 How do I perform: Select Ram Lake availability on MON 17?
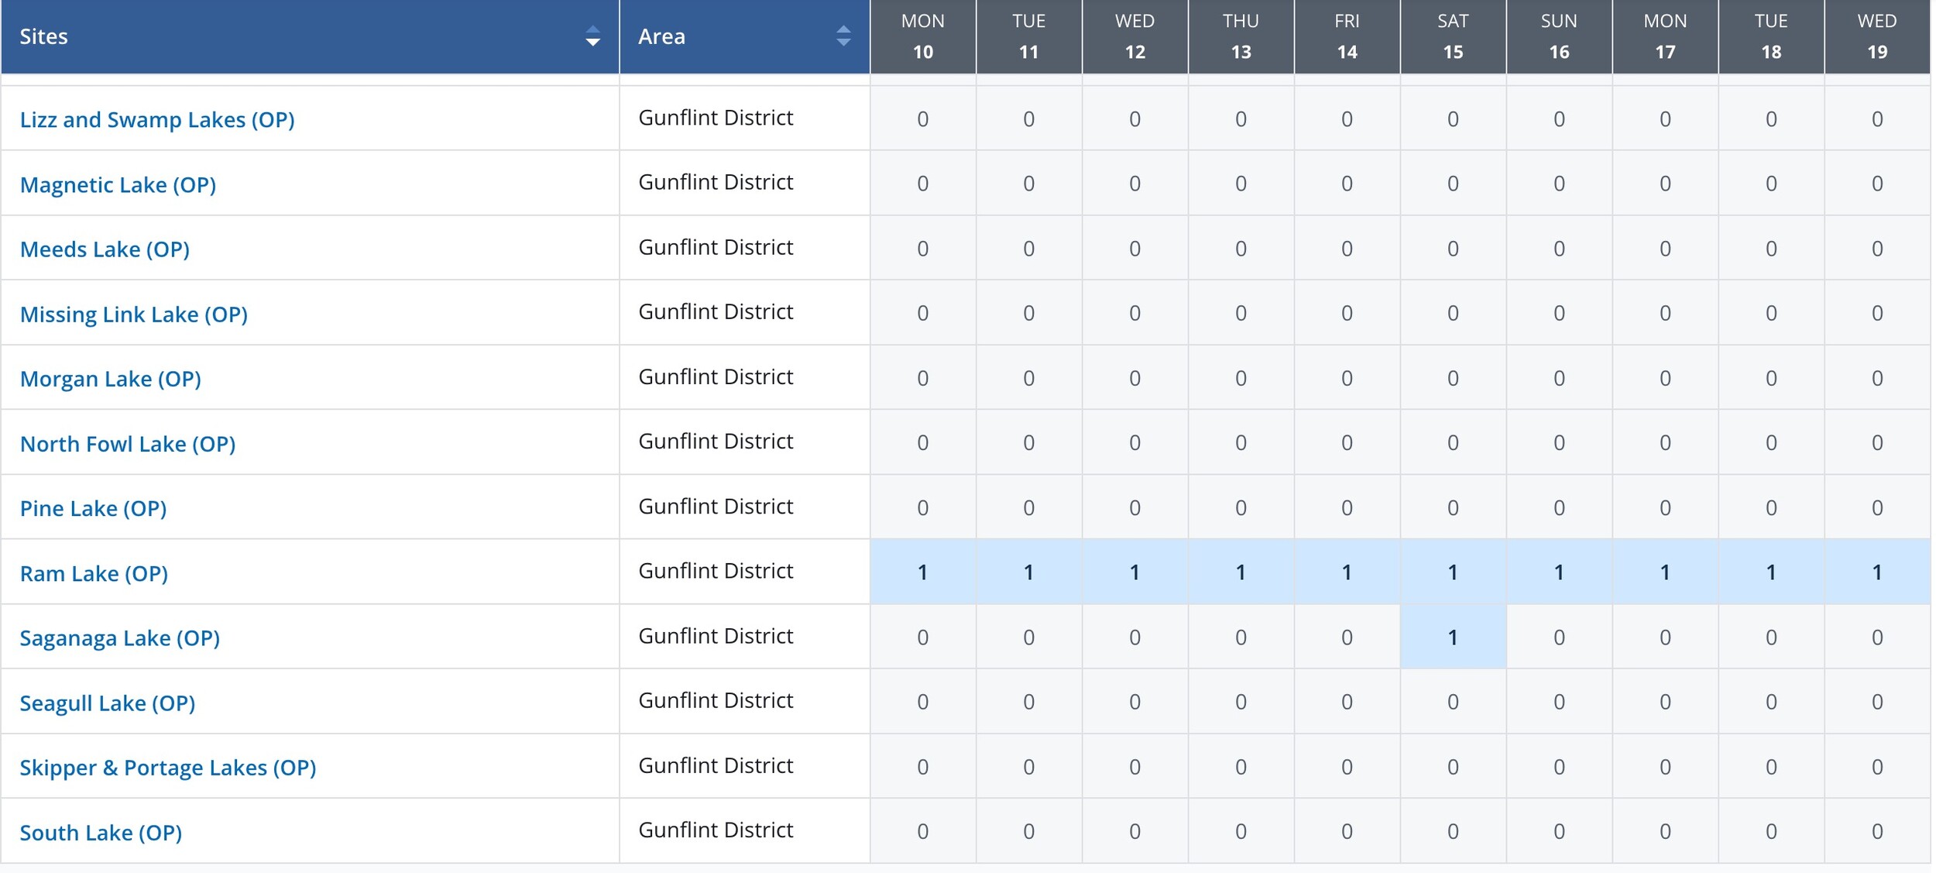click(x=1666, y=572)
